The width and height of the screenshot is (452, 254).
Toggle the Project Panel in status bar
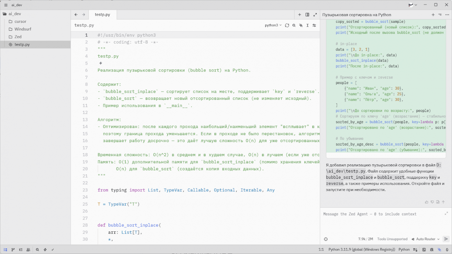(5, 249)
